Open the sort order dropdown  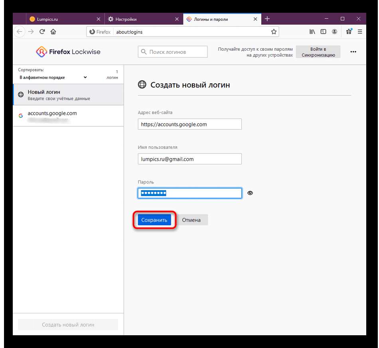pyautogui.click(x=53, y=77)
